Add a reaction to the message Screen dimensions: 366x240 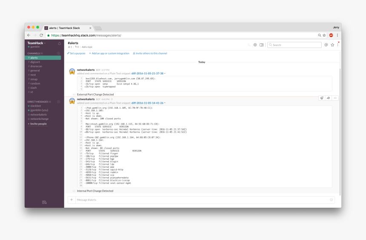click(322, 98)
